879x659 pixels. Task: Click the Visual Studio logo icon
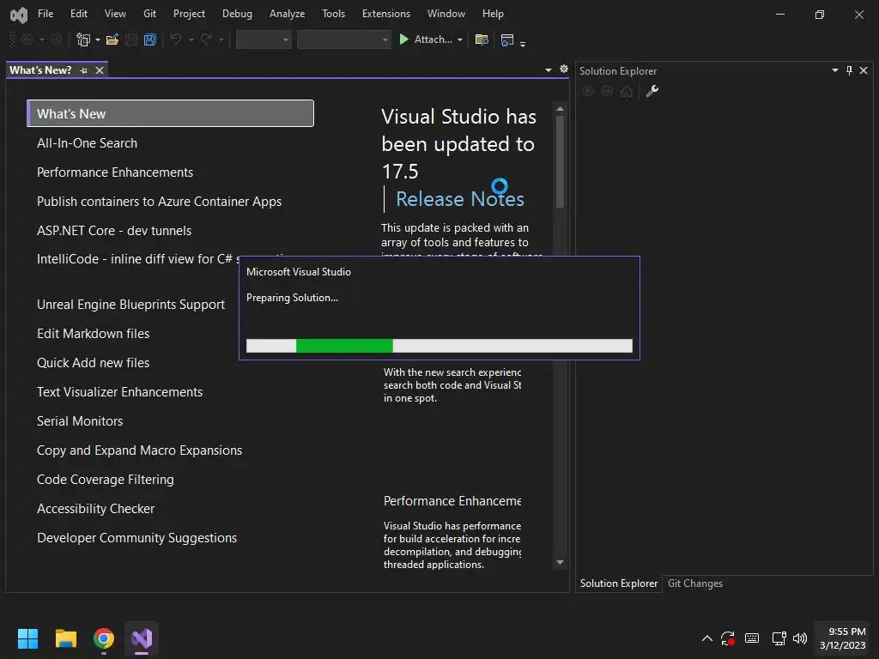click(x=19, y=15)
